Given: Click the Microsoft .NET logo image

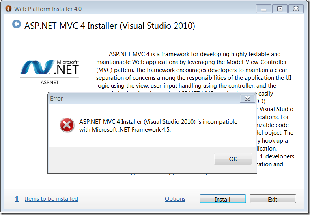Looking at the screenshot, I should coord(49,67).
